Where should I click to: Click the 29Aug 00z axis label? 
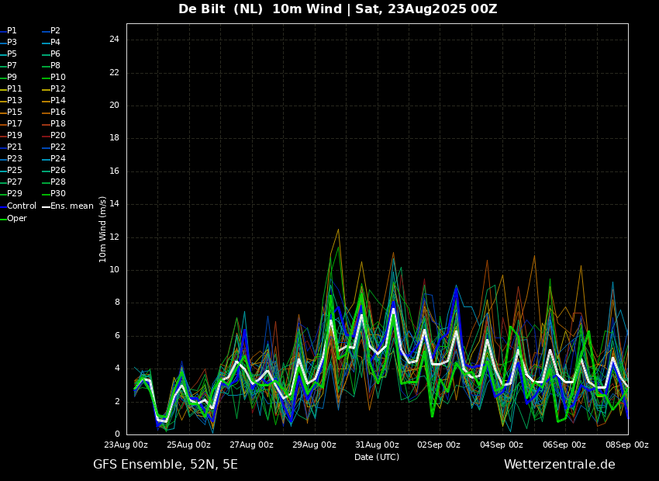tap(314, 445)
